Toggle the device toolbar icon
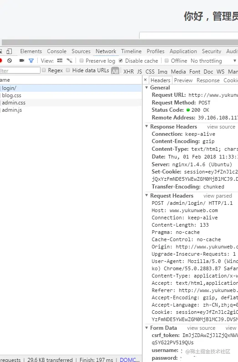 coord(9,51)
